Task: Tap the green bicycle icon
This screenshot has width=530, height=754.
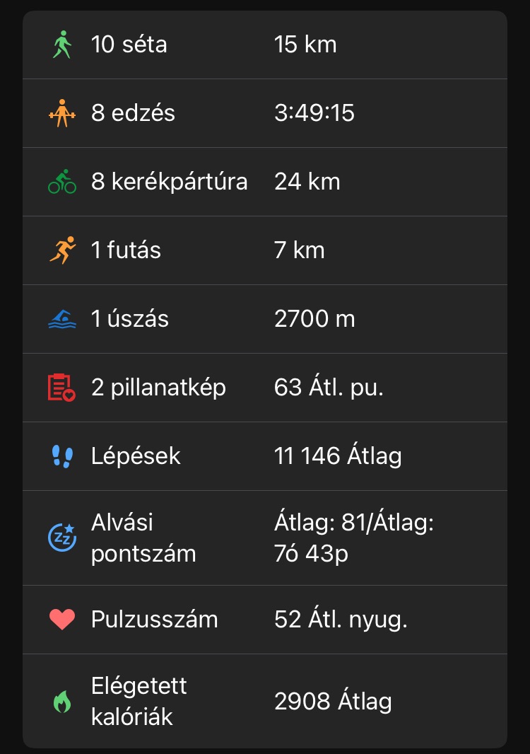Action: pyautogui.click(x=62, y=182)
